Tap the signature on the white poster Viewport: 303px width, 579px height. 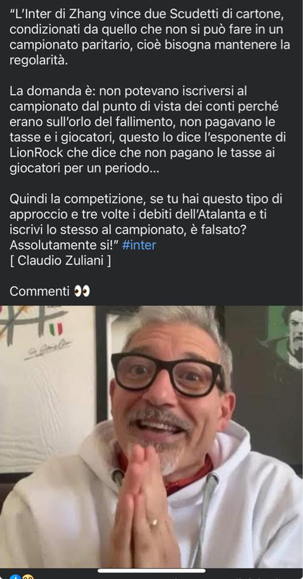[48, 349]
